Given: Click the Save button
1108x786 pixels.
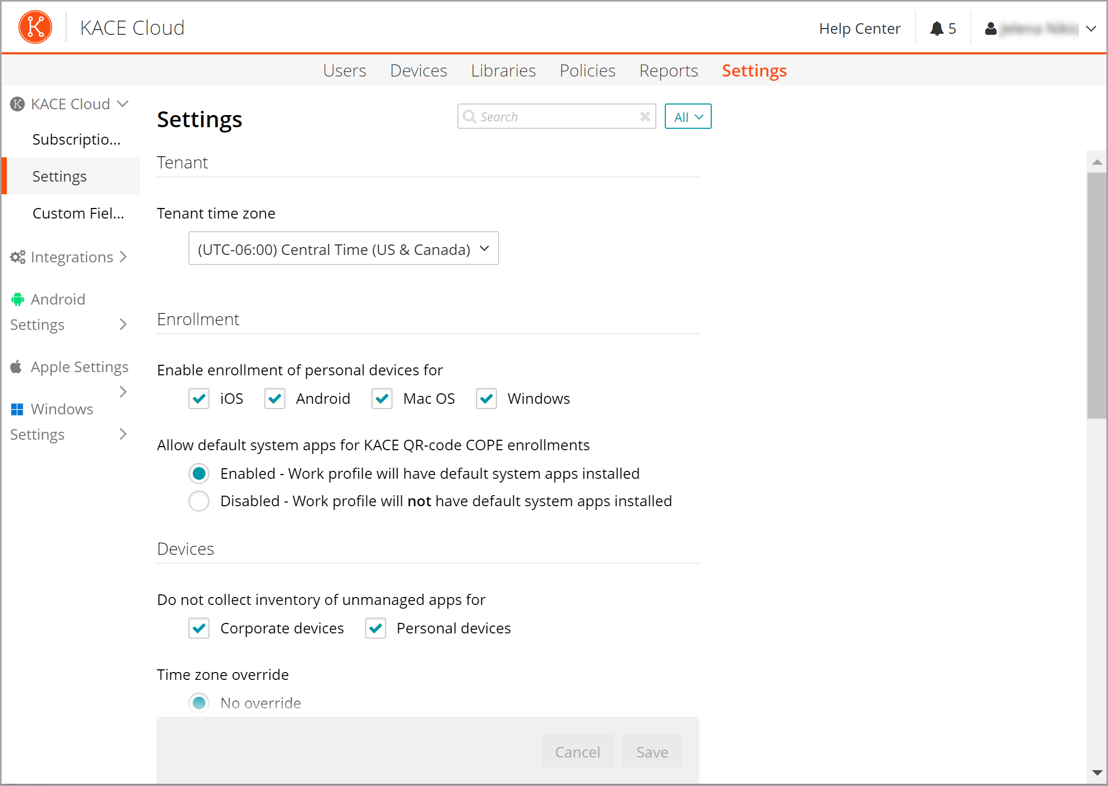Looking at the screenshot, I should point(652,752).
